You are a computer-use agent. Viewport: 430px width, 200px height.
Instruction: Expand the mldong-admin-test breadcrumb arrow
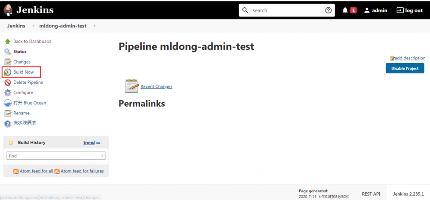pos(94,26)
